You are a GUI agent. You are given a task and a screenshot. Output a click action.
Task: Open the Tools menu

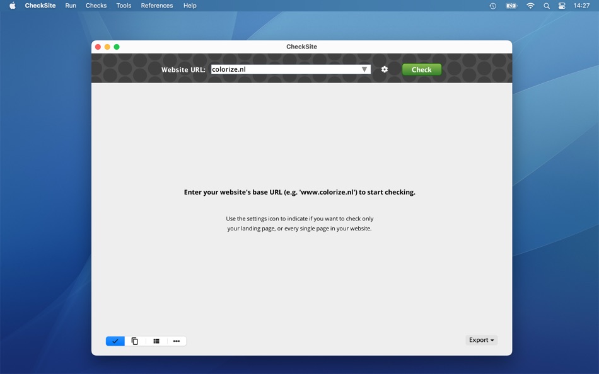[124, 5]
